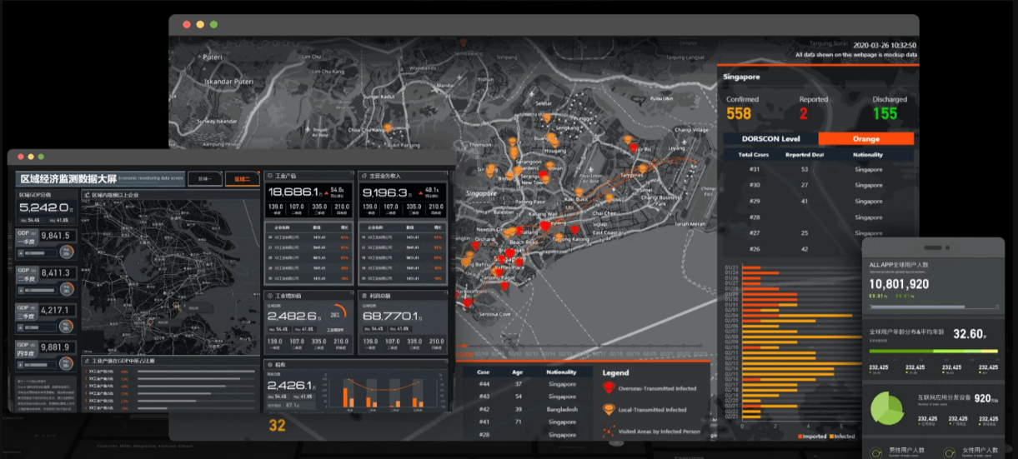The image size is (1018, 459).
Task: Click the date-time stamp 2020-03-26 10:32:50
Action: click(x=884, y=45)
